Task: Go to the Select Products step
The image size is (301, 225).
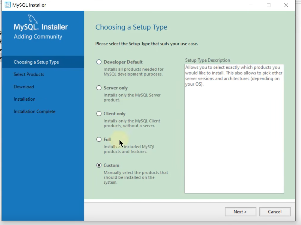Action: tap(29, 74)
